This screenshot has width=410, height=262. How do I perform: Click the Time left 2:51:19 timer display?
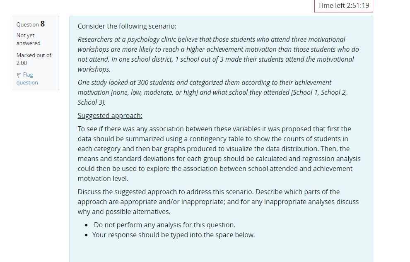click(x=343, y=6)
